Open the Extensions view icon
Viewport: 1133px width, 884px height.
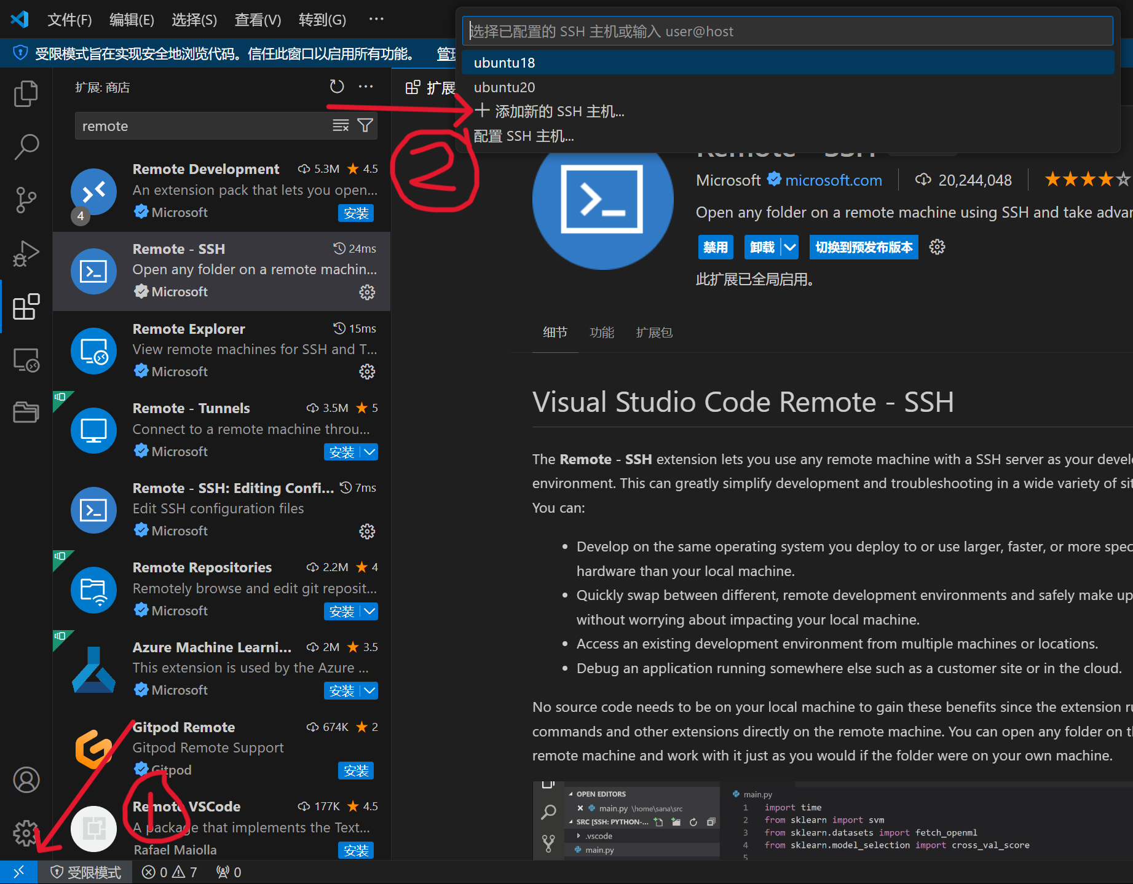pyautogui.click(x=26, y=307)
